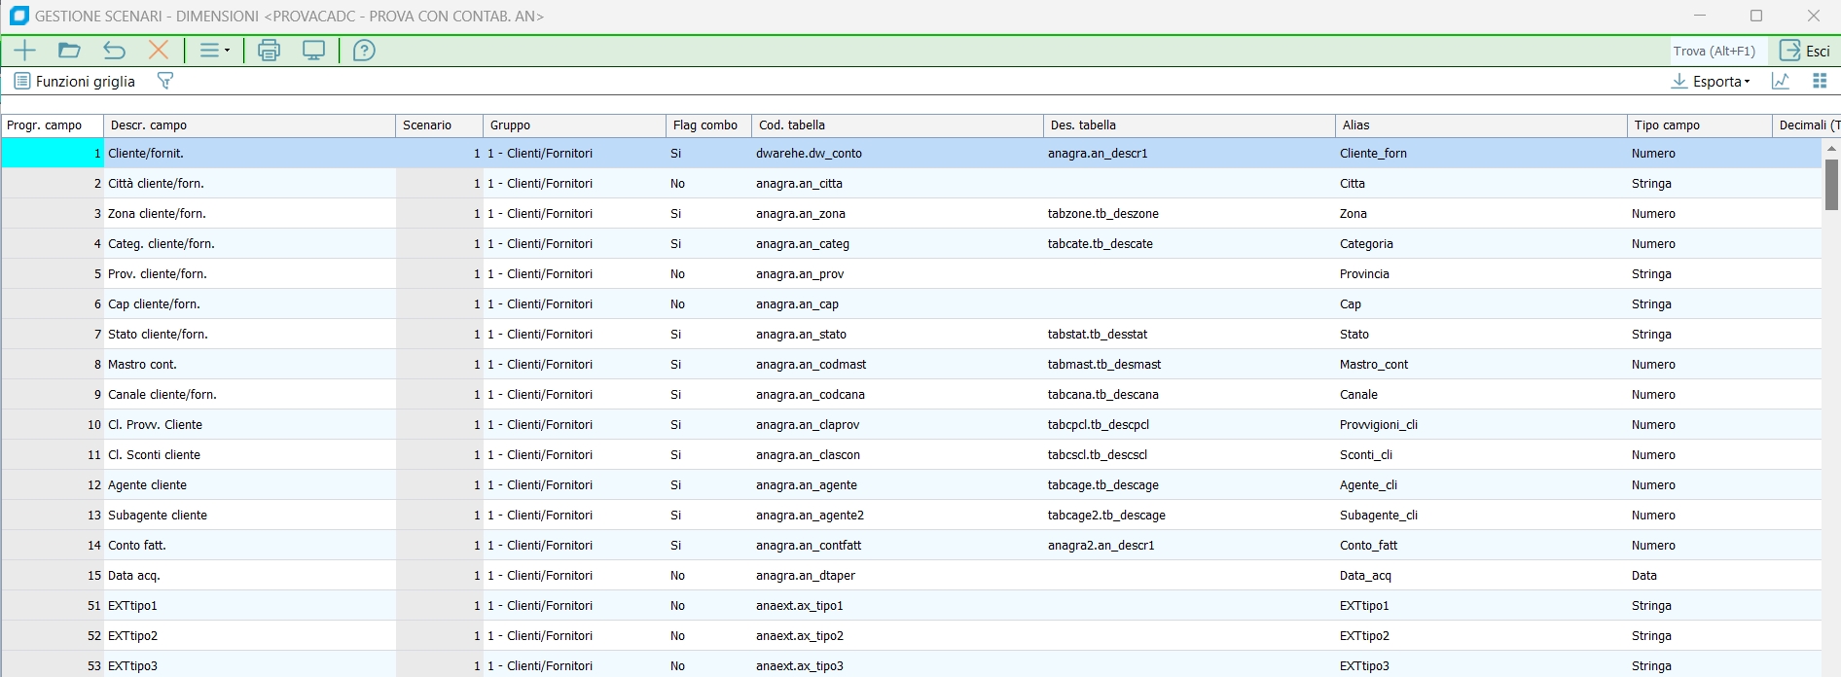
Task: Open record with the folder icon
Action: tap(69, 51)
